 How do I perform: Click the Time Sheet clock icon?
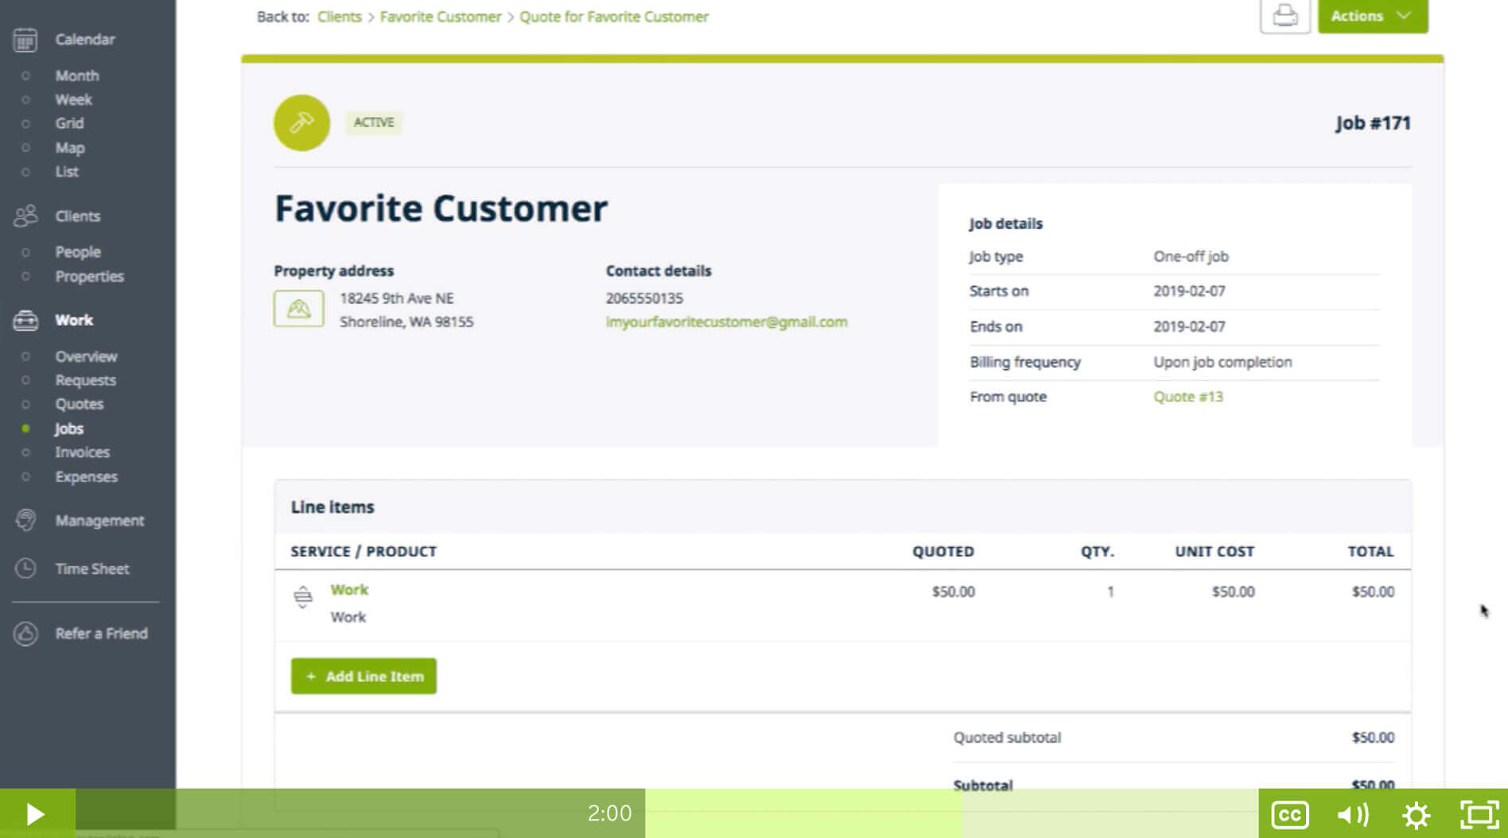click(x=25, y=569)
